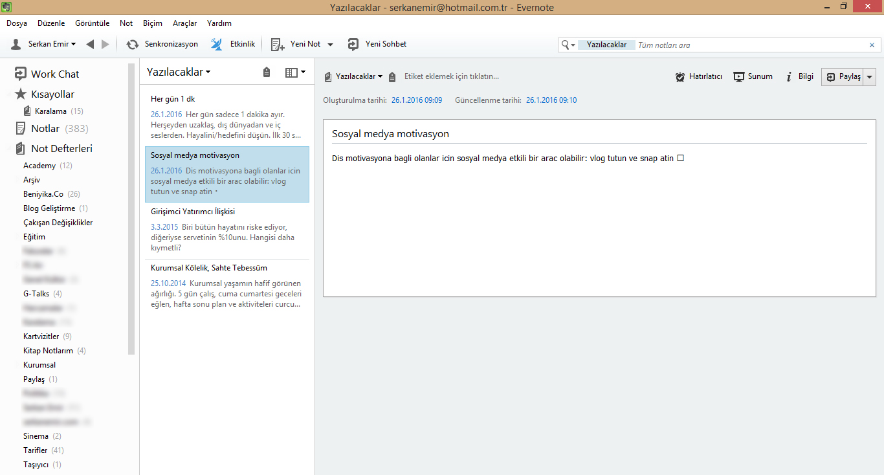Open the Biçim menu

click(152, 23)
